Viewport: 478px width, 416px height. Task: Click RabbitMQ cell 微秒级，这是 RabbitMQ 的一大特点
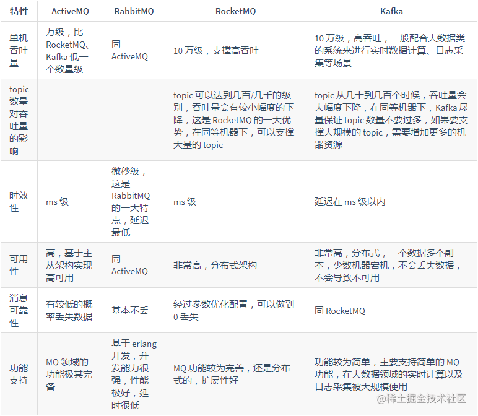pyautogui.click(x=134, y=201)
